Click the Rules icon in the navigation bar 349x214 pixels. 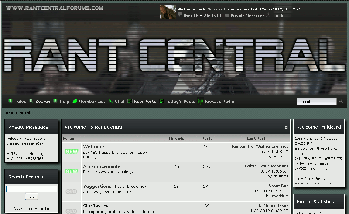pos(10,102)
